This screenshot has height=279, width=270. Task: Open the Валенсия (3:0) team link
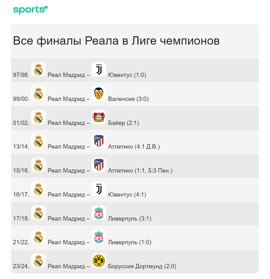(x=128, y=99)
